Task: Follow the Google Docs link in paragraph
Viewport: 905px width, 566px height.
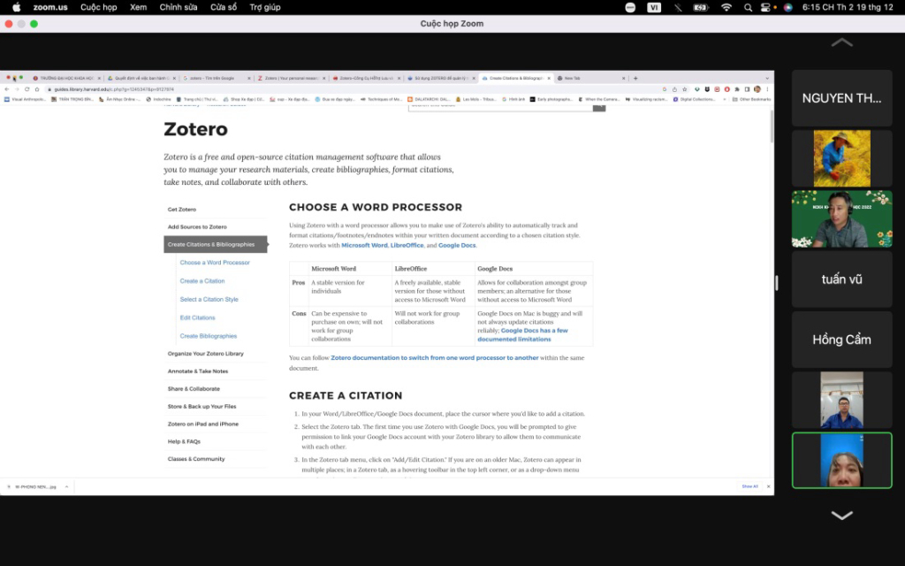Action: pyautogui.click(x=457, y=246)
